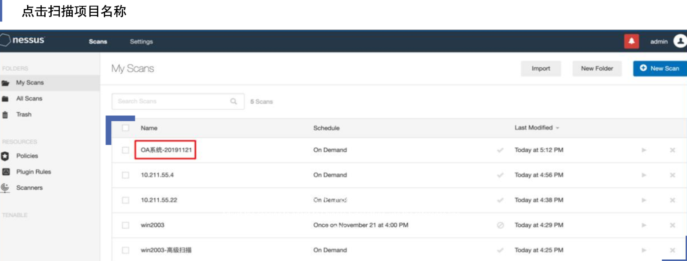Select the checkbox next to win2003
Screen dimensions: 687x261
(x=125, y=225)
